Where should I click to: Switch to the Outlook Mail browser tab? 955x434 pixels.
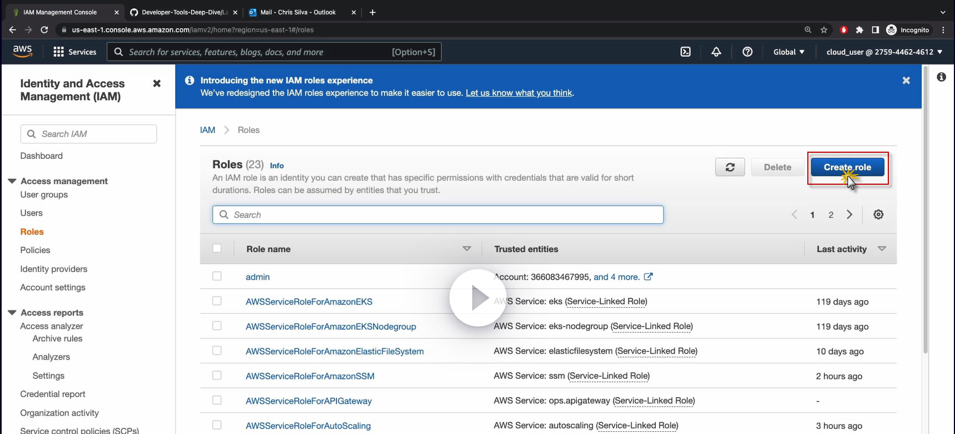(298, 12)
